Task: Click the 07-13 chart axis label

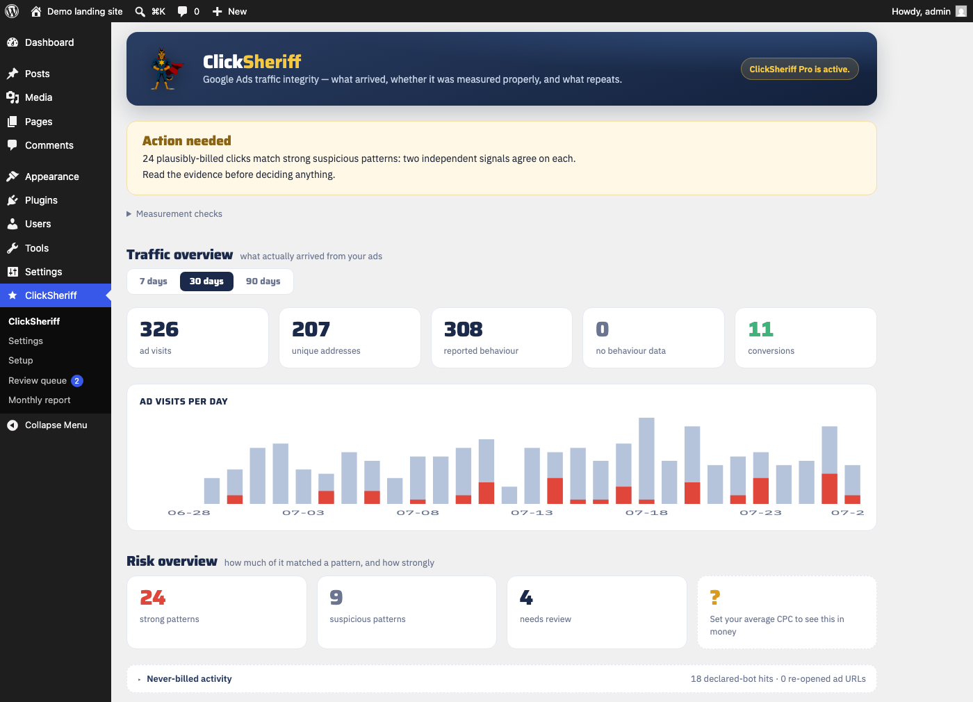Action: pyautogui.click(x=532, y=513)
